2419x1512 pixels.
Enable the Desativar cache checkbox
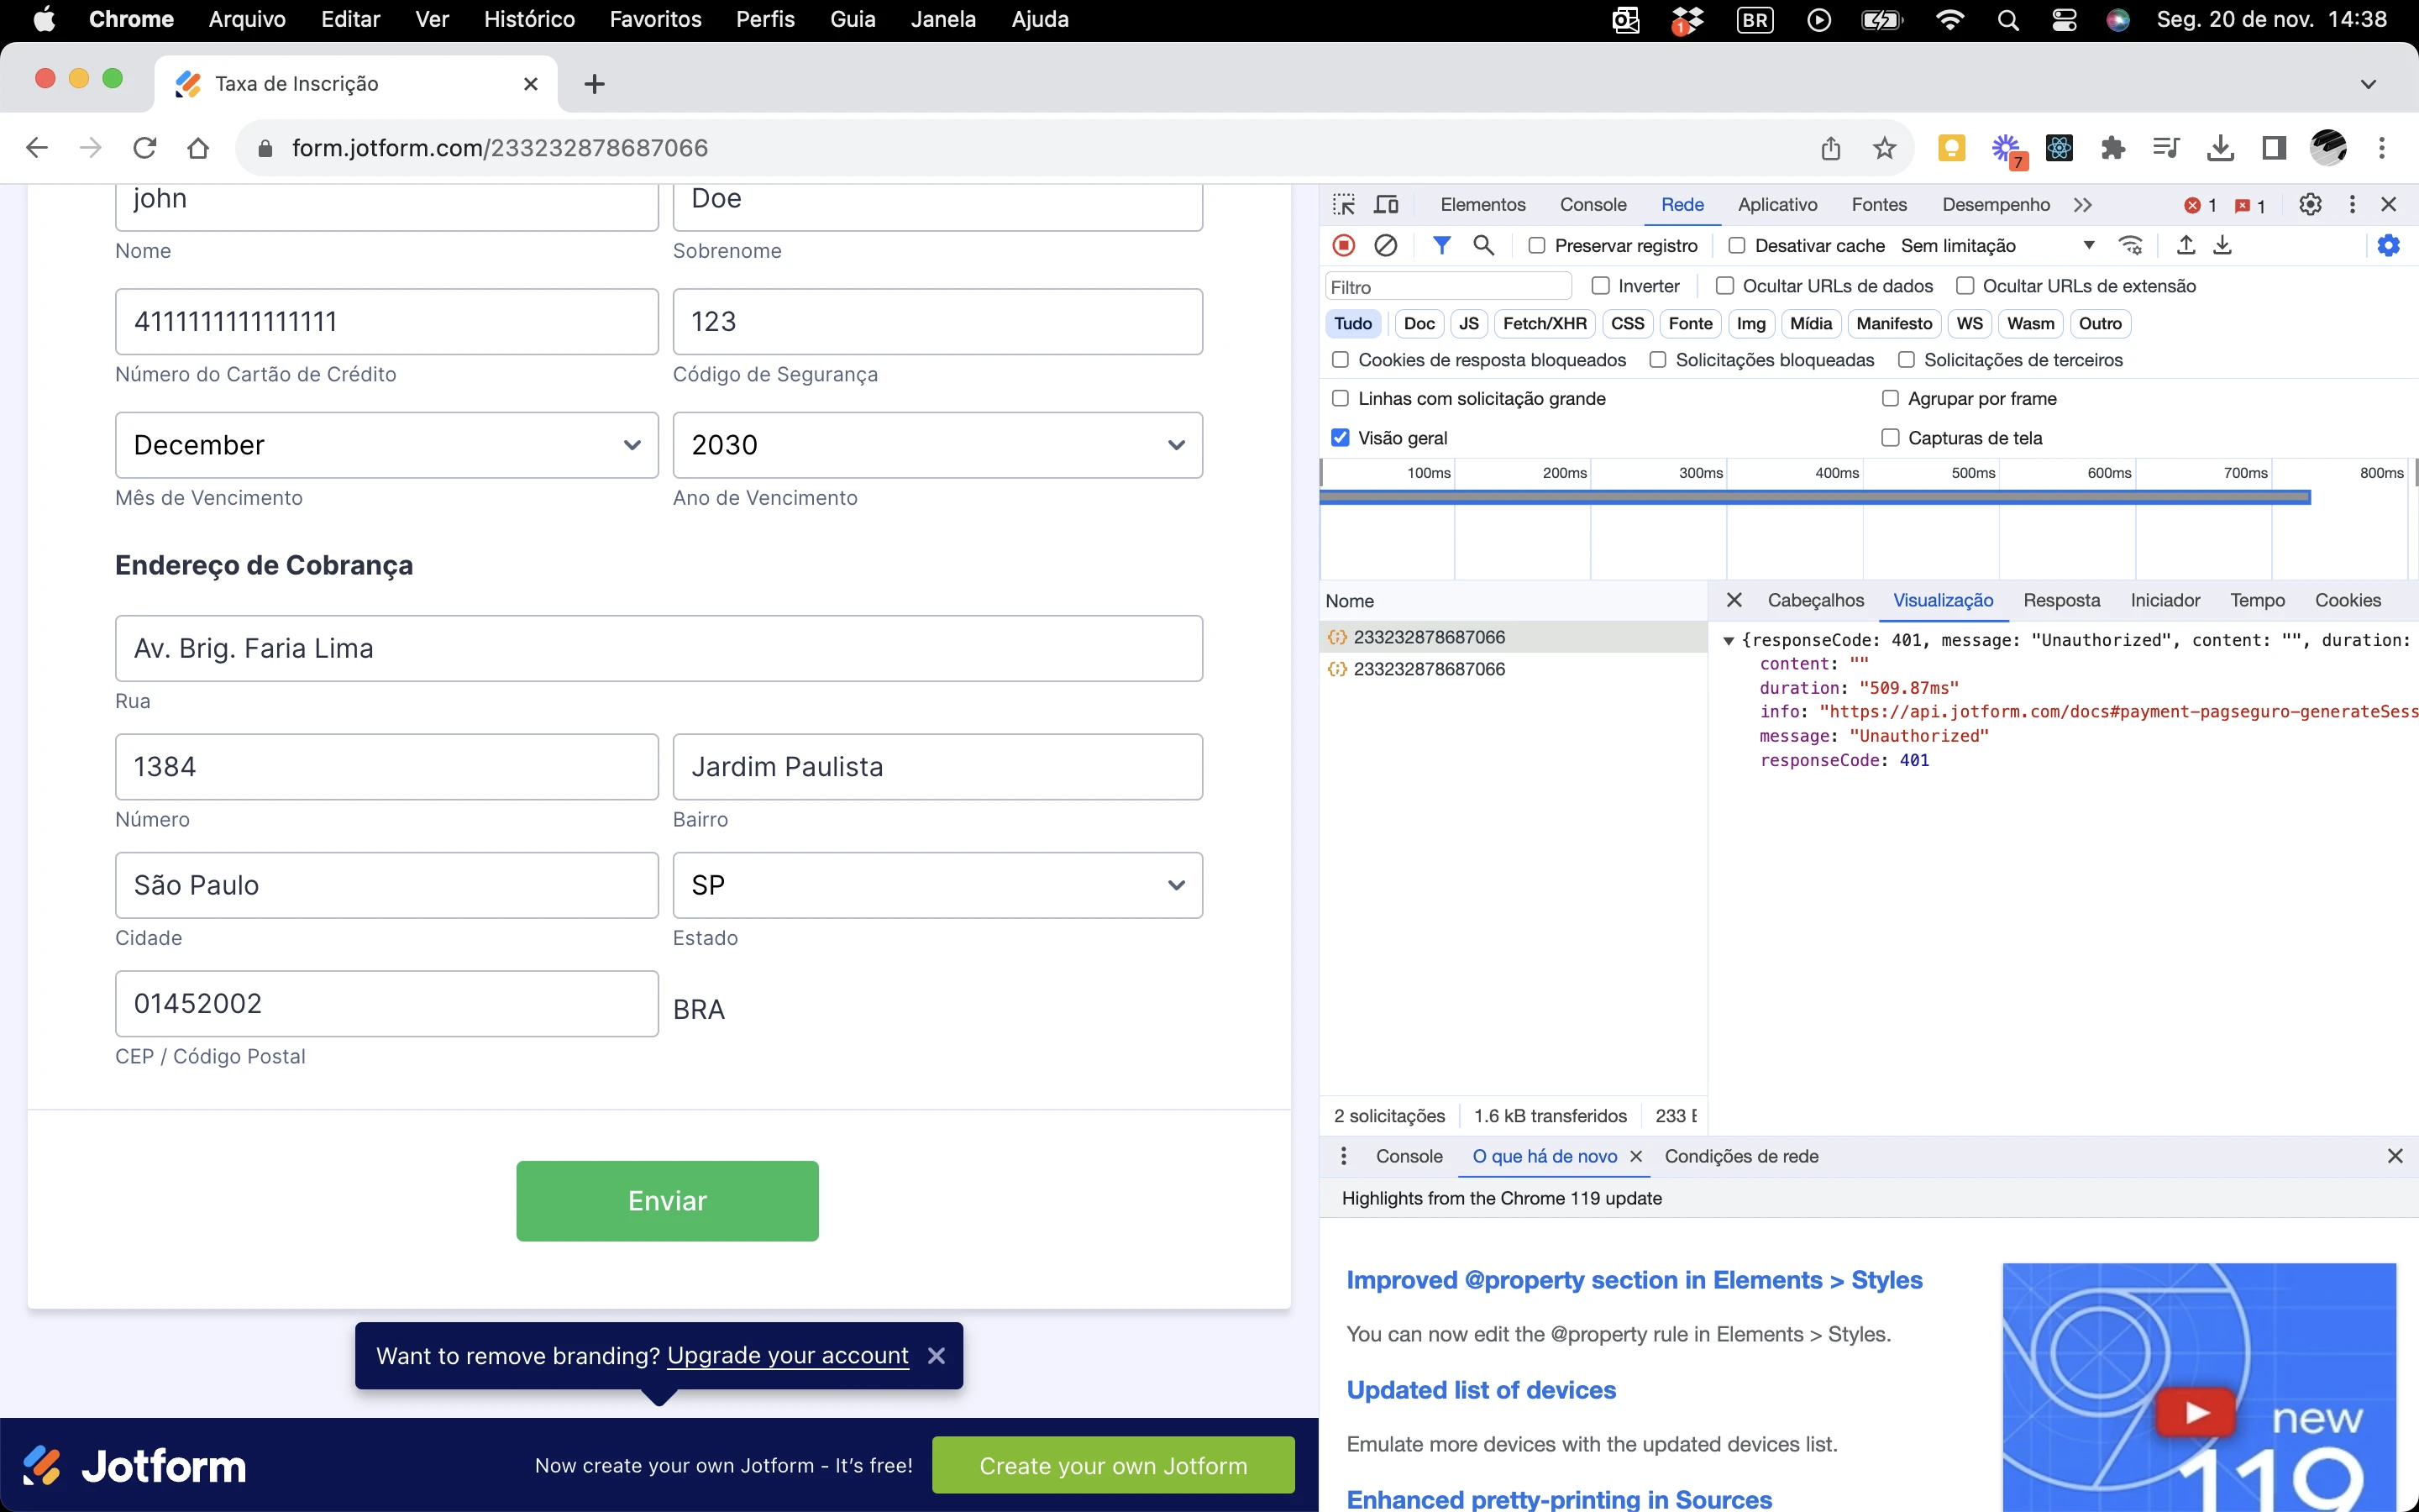coord(1736,245)
